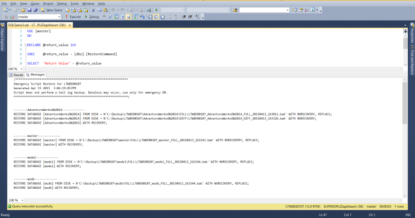
Task: Open the web browser icon dropdown arrow
Action: 317,10
